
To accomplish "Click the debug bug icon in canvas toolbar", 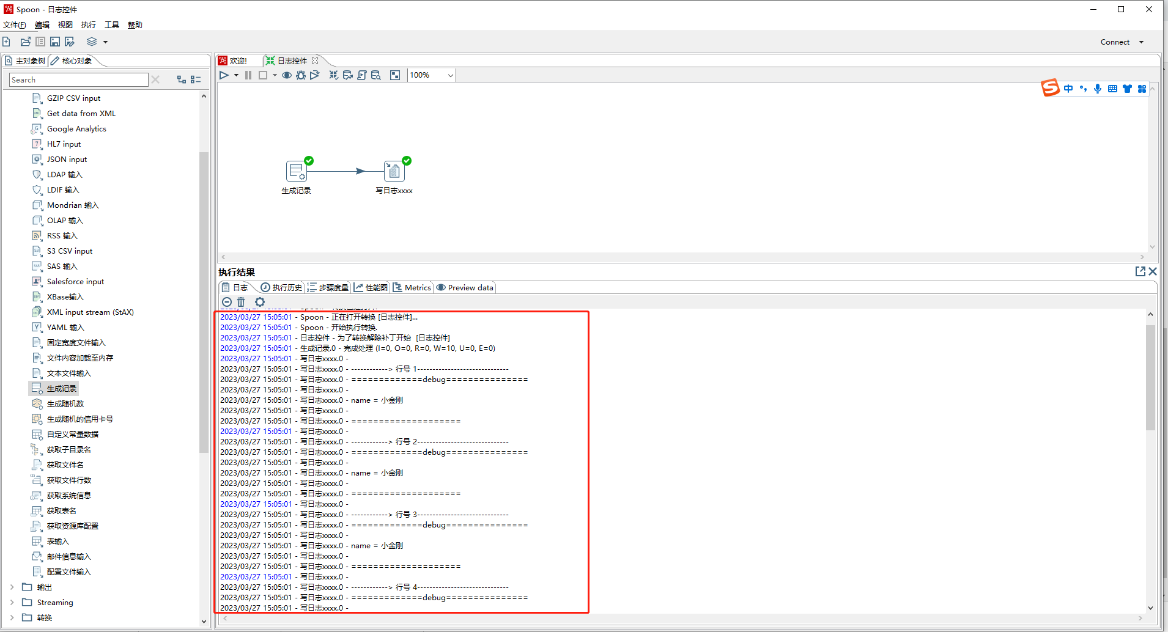I will pyautogui.click(x=301, y=75).
